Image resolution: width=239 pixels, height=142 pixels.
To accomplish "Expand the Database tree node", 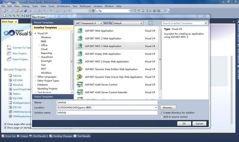I will click(35, 84).
